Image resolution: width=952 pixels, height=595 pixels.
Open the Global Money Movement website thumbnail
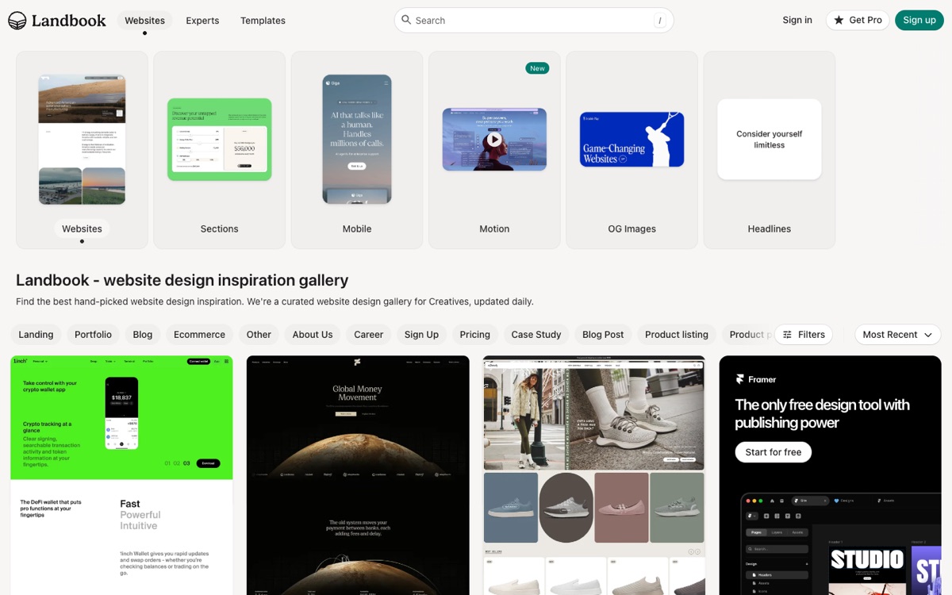358,475
